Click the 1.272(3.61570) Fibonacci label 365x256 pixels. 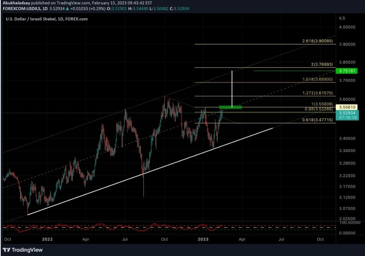click(x=318, y=93)
